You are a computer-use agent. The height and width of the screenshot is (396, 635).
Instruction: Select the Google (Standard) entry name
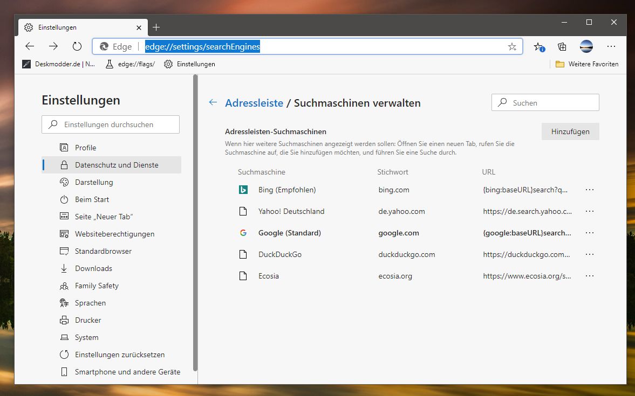[290, 233]
